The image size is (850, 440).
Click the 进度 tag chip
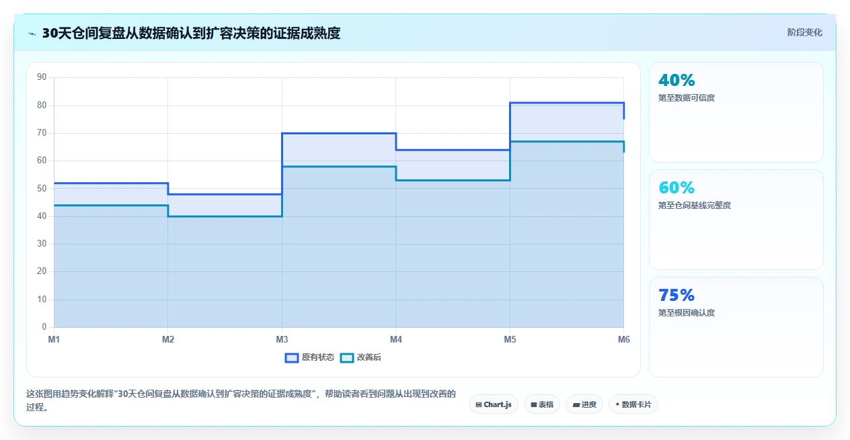[584, 404]
